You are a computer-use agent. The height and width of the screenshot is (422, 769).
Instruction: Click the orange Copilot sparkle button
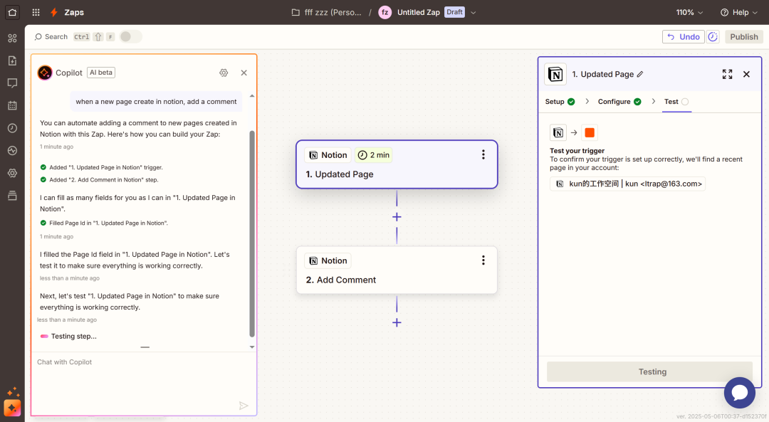click(x=12, y=408)
